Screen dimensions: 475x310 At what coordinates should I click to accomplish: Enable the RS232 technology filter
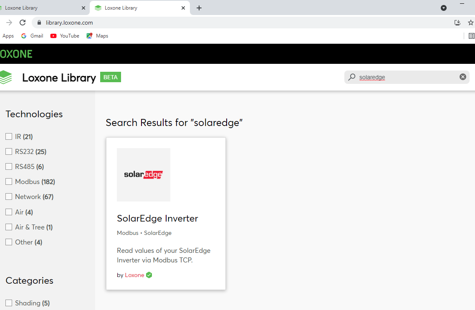tap(9, 151)
